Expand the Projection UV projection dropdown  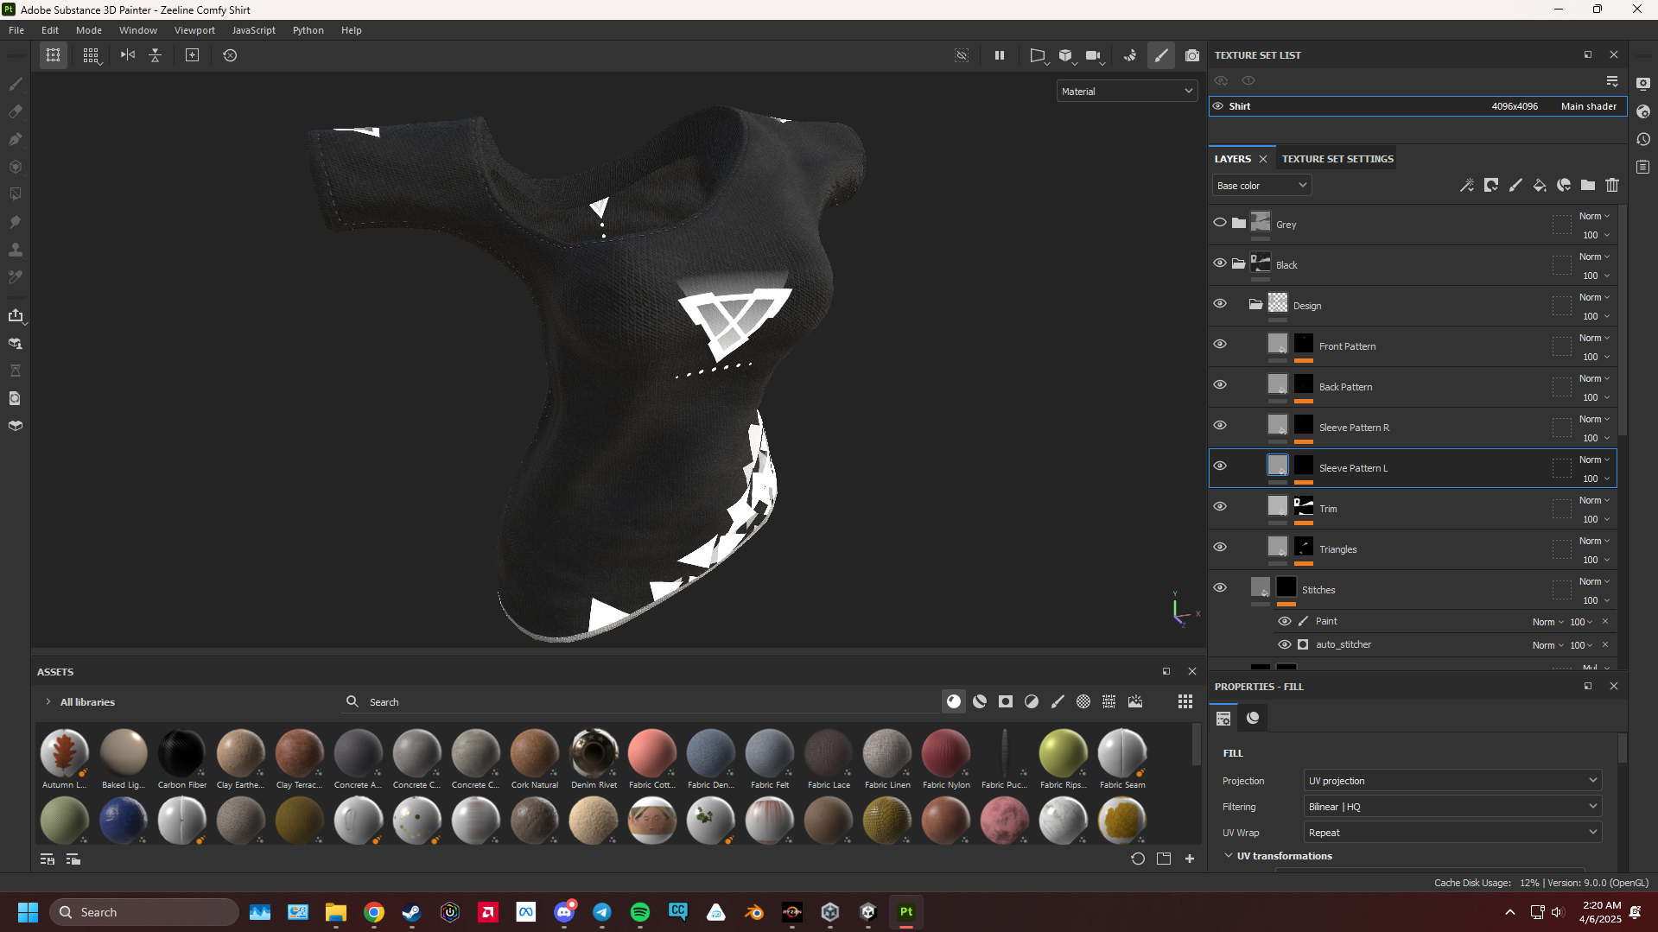pos(1452,781)
